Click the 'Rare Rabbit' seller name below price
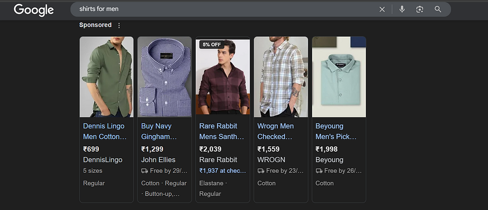This screenshot has height=210, width=488. click(x=218, y=160)
